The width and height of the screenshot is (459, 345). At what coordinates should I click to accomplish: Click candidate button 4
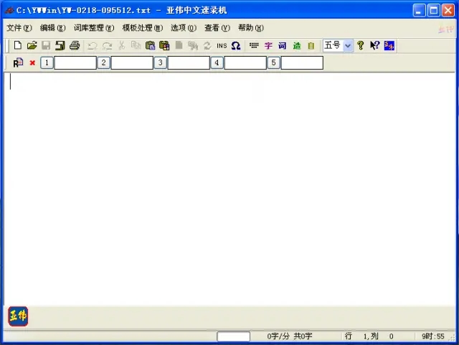point(217,62)
